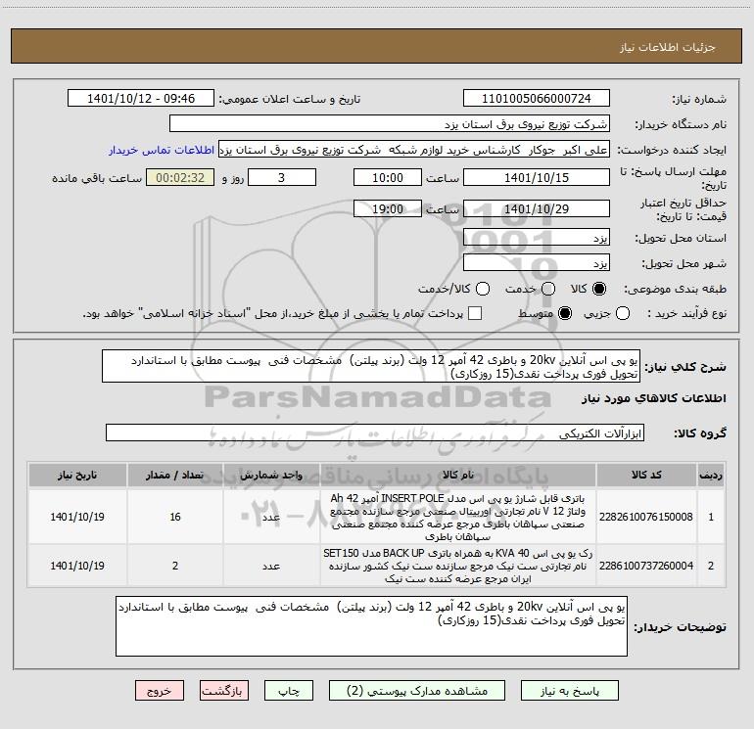Click the شرح کلی نیاز description box
The image size is (754, 729).
pos(371,367)
